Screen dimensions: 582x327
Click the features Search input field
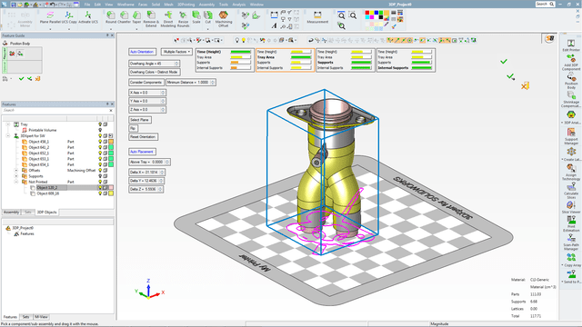[55, 111]
